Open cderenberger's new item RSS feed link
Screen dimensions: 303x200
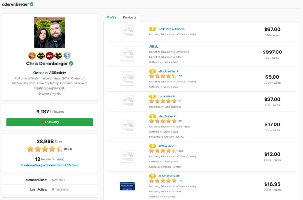[x=51, y=165]
